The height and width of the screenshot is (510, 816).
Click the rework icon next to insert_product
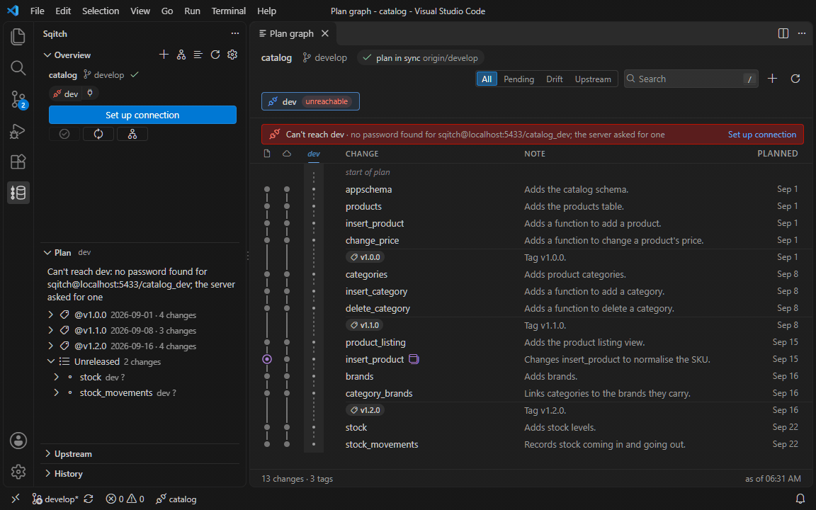tap(414, 359)
